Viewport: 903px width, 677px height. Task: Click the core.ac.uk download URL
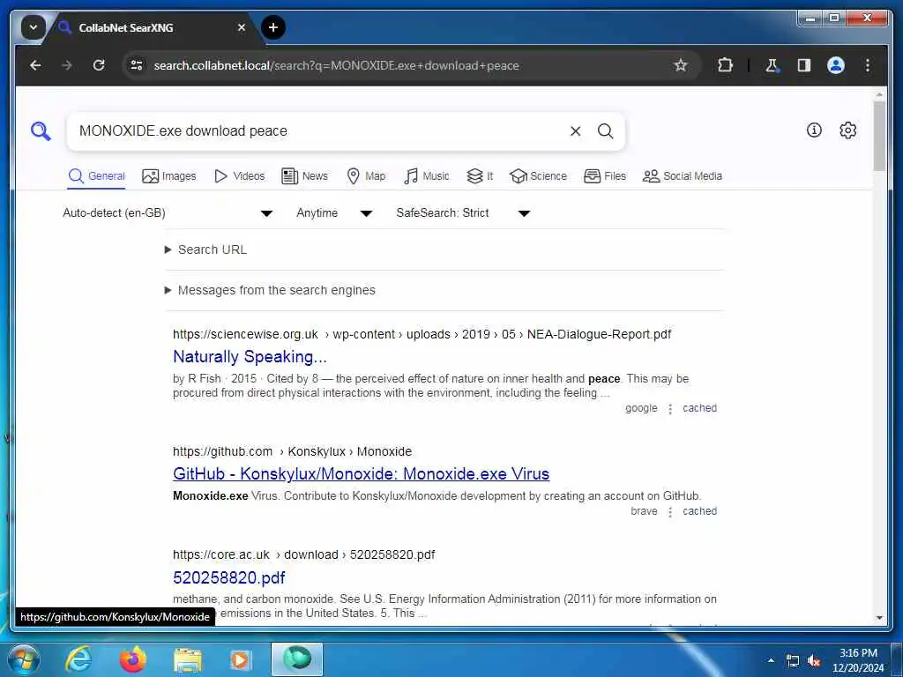[x=303, y=555]
